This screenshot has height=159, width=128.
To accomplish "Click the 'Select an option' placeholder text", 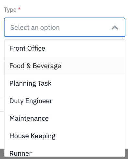I will click(x=35, y=28).
